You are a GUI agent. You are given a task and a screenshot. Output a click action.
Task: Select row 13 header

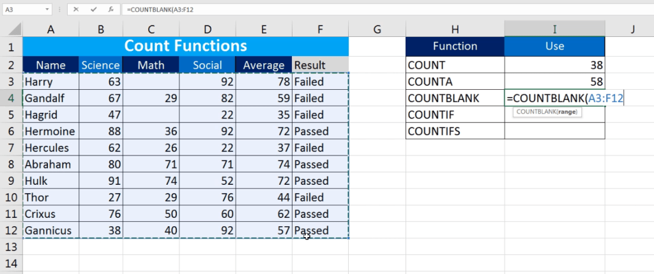click(11, 247)
